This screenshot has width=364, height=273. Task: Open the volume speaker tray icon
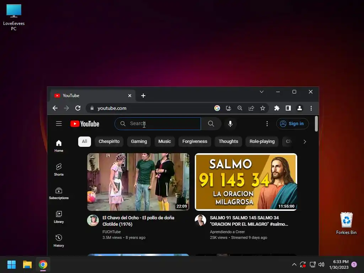[321, 264]
